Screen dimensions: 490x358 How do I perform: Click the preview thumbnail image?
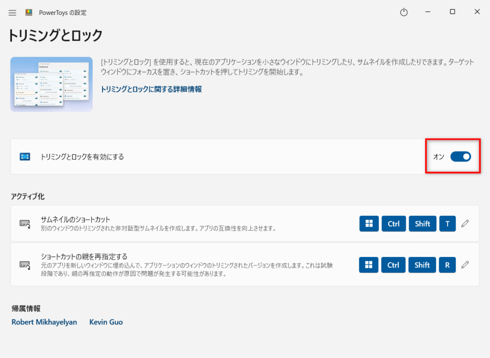click(52, 84)
